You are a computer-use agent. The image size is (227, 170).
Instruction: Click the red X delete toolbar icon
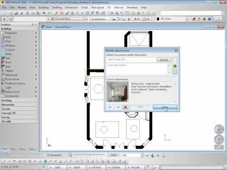click(62, 13)
